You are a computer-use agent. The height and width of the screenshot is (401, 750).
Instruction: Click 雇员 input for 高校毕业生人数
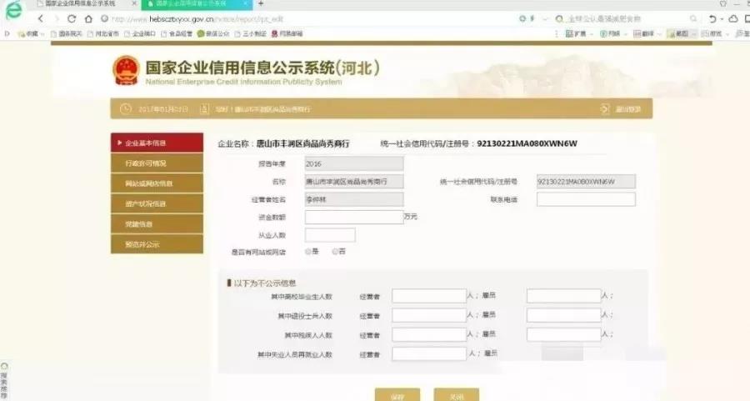coord(564,296)
